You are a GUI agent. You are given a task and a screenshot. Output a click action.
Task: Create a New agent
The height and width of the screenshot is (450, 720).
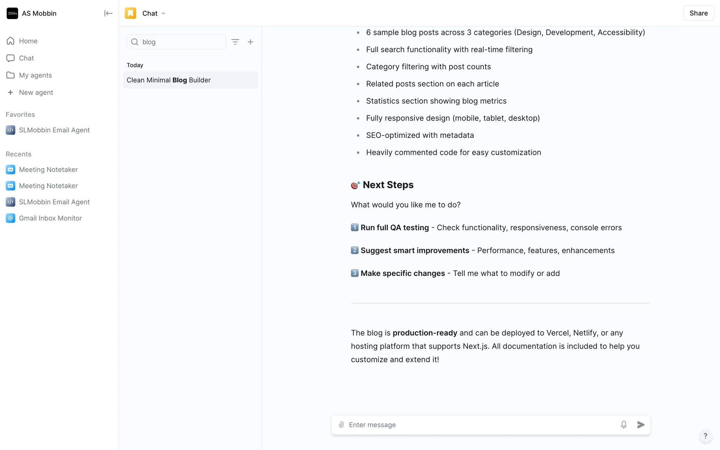pyautogui.click(x=36, y=93)
